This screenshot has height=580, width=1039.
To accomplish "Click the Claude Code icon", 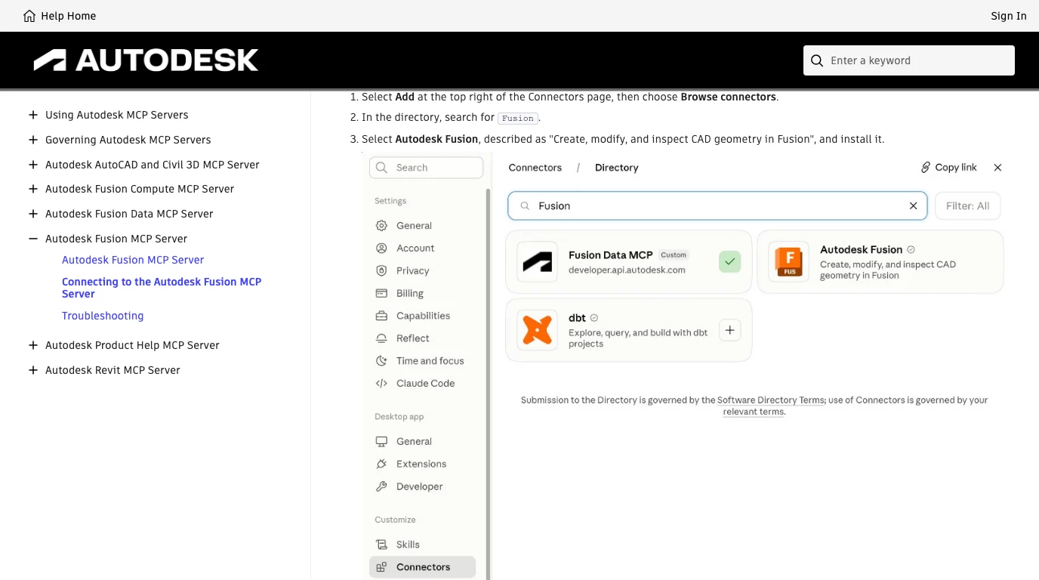I will [x=381, y=384].
